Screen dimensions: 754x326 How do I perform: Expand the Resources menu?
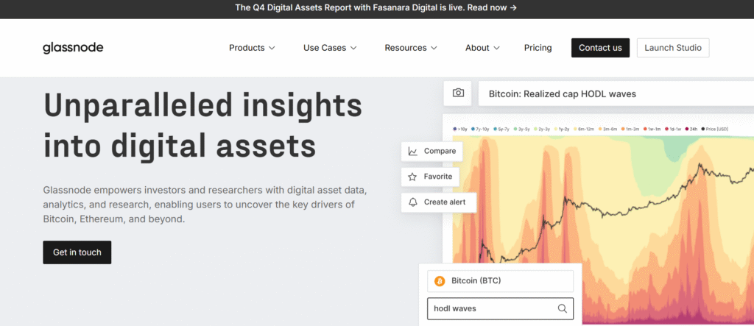tap(411, 48)
